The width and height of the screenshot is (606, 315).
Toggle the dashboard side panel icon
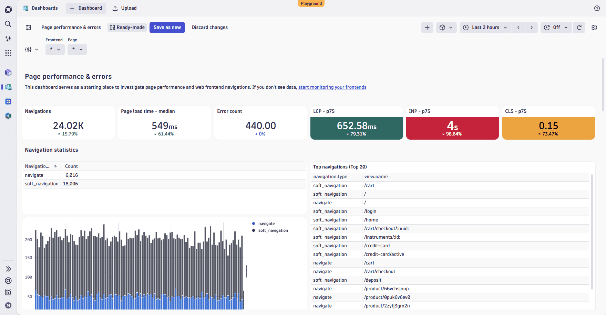(x=28, y=28)
